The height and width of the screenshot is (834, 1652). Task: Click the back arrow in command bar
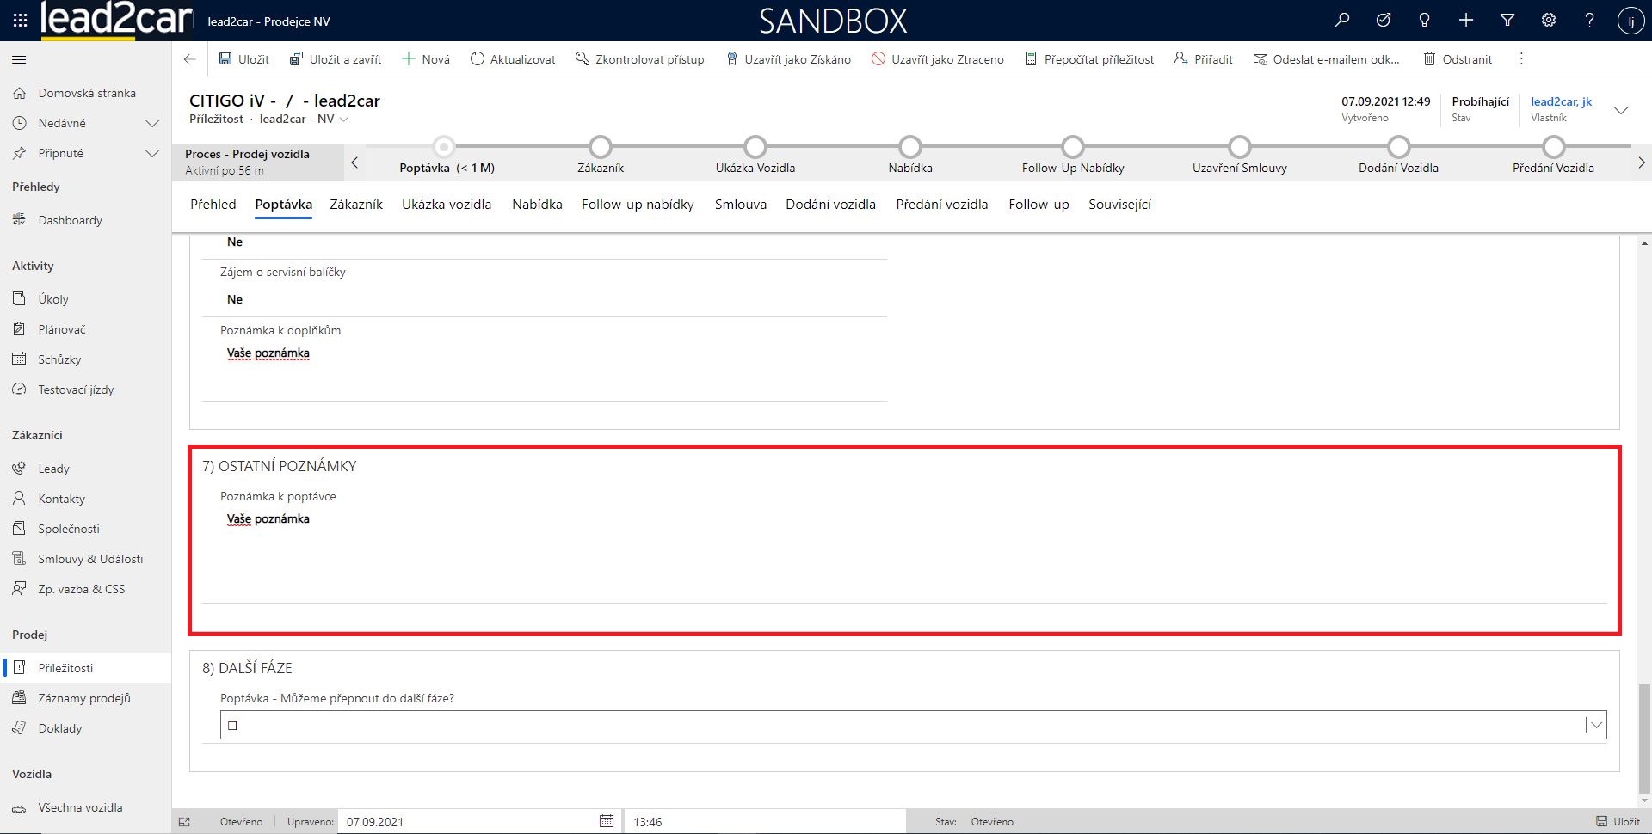click(x=189, y=59)
